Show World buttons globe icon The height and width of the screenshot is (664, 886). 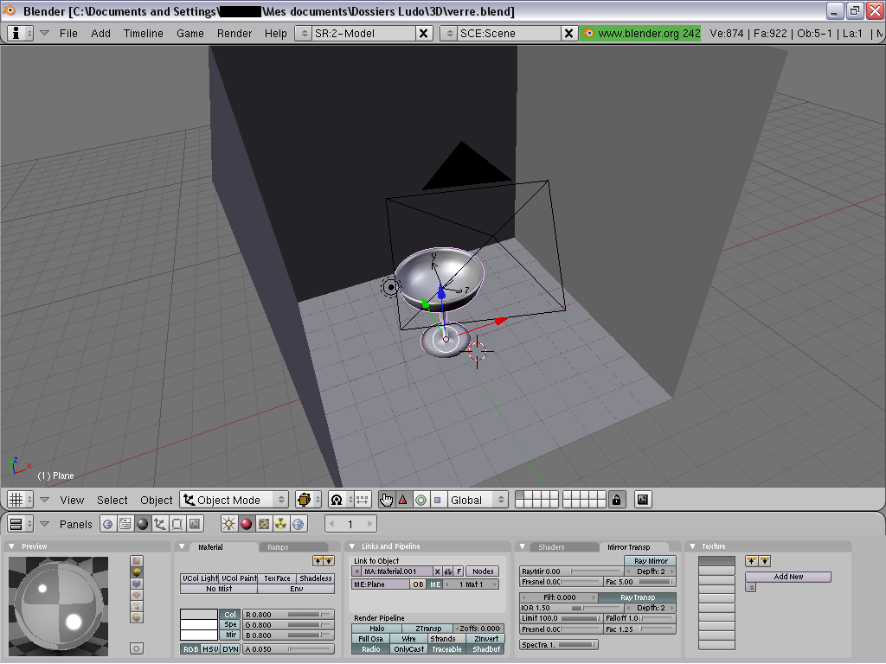point(299,524)
